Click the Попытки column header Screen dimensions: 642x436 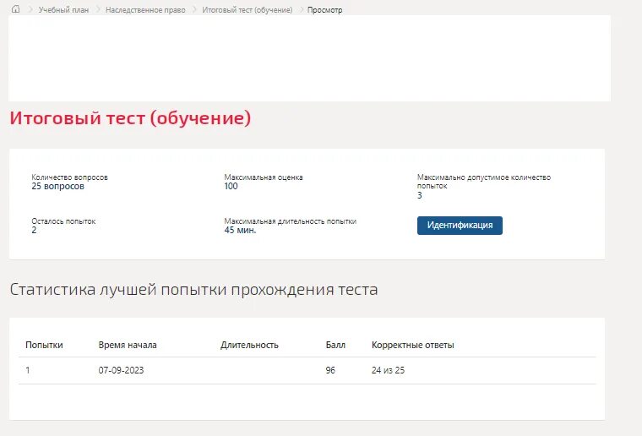pyautogui.click(x=44, y=345)
